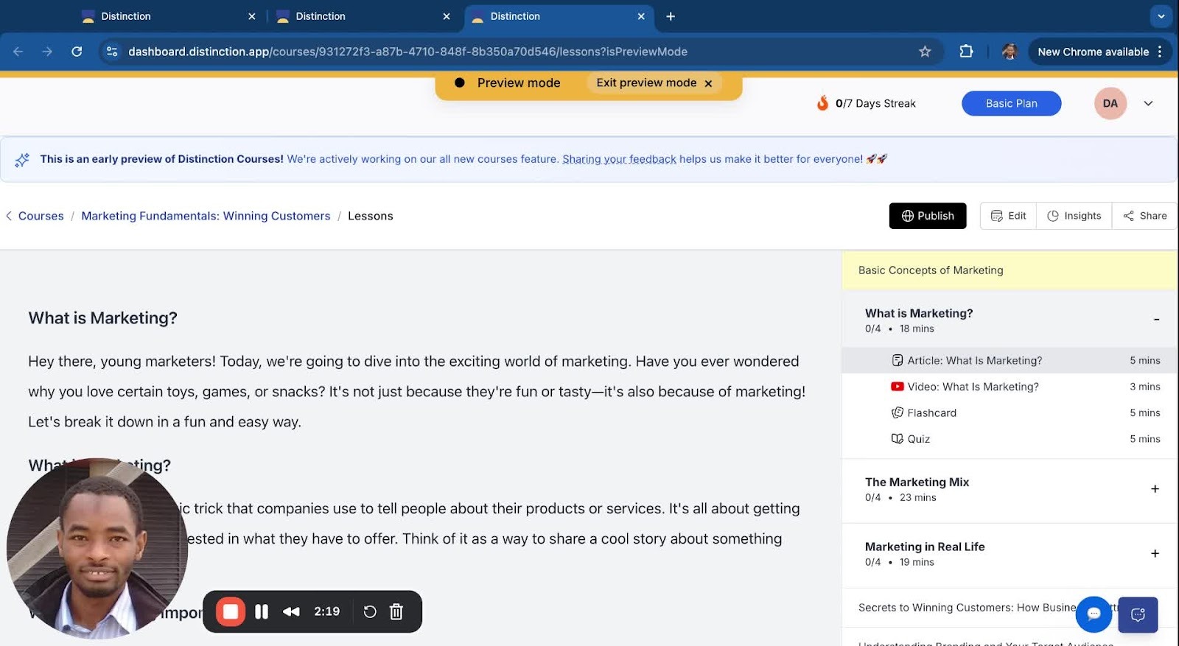The image size is (1179, 646).
Task: Open the Insights view
Action: pos(1074,216)
